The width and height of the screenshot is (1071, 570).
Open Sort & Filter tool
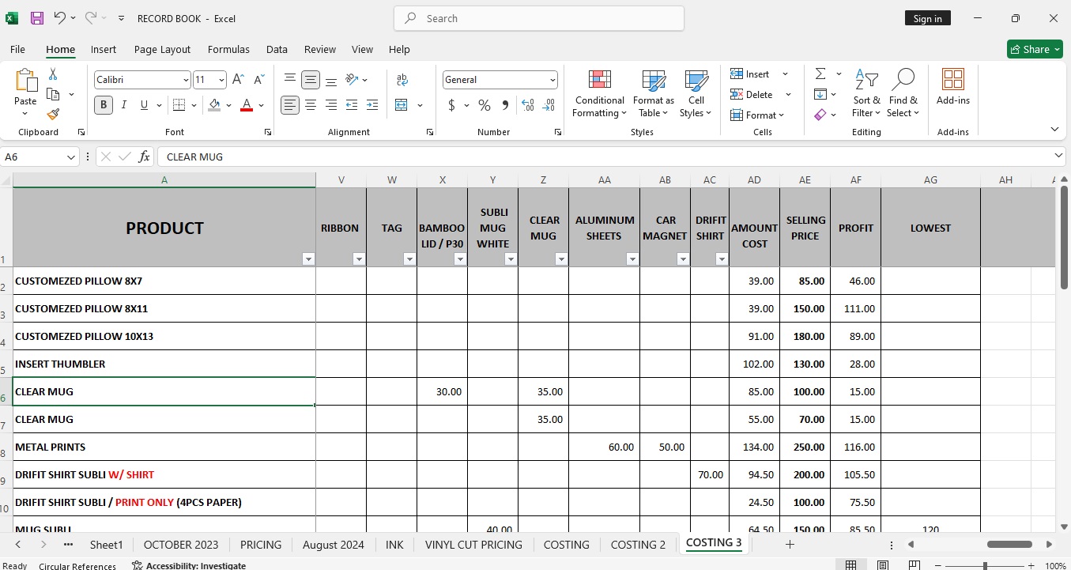click(866, 94)
